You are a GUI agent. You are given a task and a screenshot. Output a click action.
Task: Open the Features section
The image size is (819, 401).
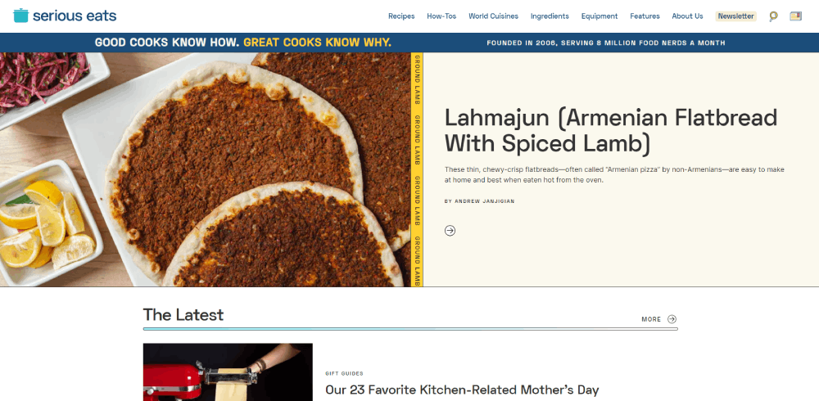645,16
